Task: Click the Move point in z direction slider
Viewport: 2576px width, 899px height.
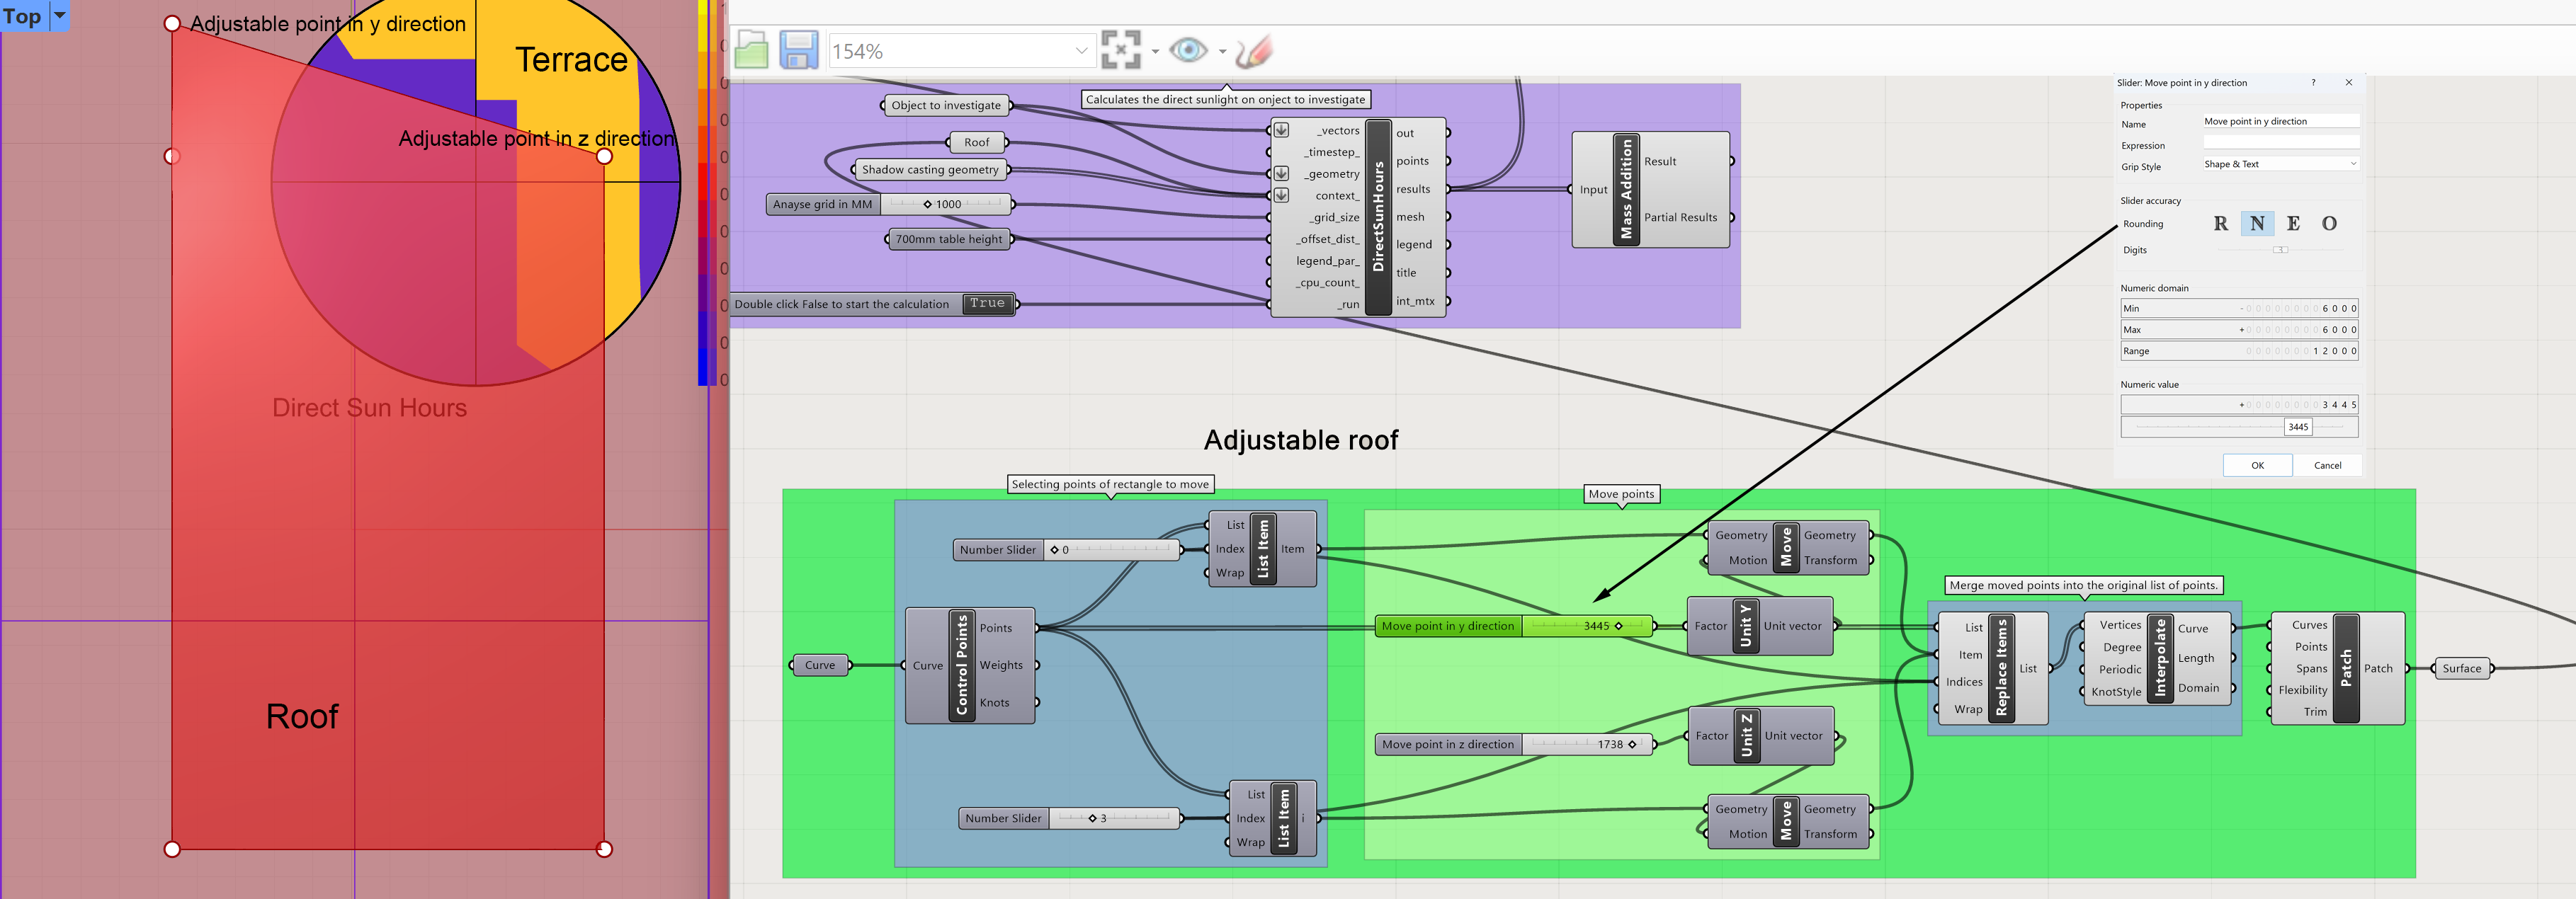Action: [x=1585, y=744]
